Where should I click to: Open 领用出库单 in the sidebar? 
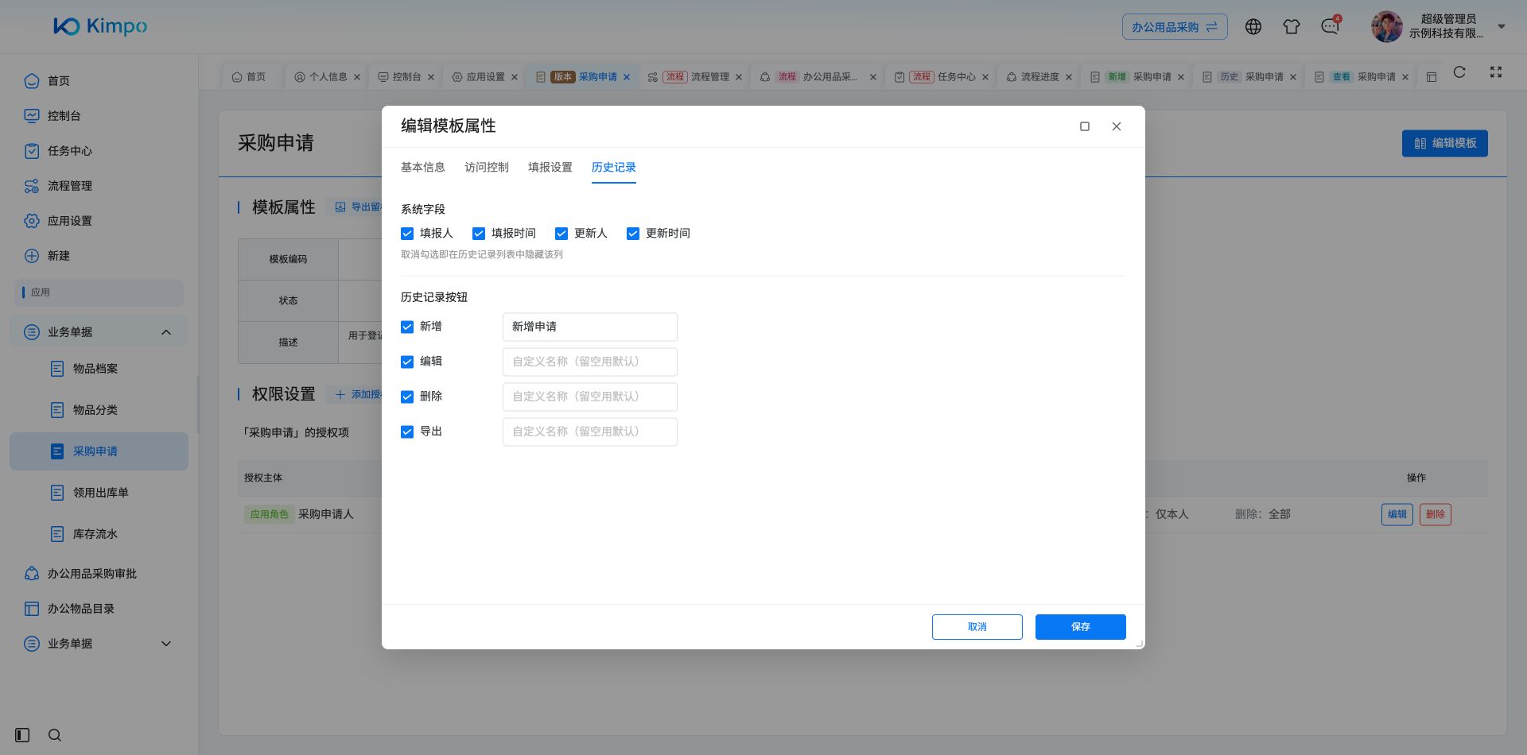pyautogui.click(x=99, y=493)
